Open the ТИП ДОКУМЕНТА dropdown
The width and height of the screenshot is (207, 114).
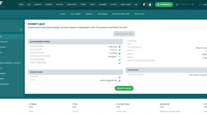pyautogui.click(x=201, y=48)
